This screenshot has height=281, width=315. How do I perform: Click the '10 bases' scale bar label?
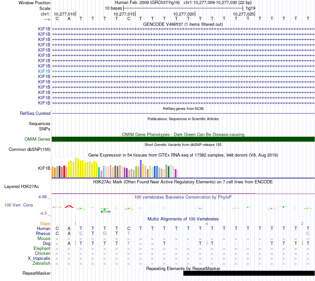coord(113,8)
